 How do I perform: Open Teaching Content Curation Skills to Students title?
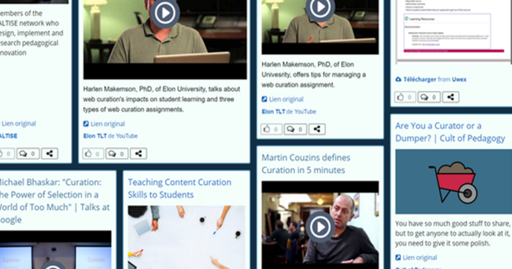pos(180,188)
